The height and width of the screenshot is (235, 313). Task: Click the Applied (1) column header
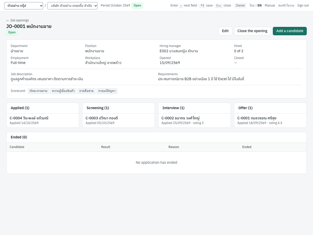pyautogui.click(x=20, y=108)
